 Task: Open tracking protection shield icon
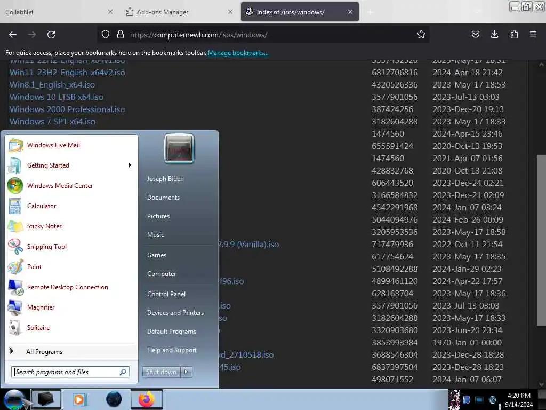(x=106, y=35)
